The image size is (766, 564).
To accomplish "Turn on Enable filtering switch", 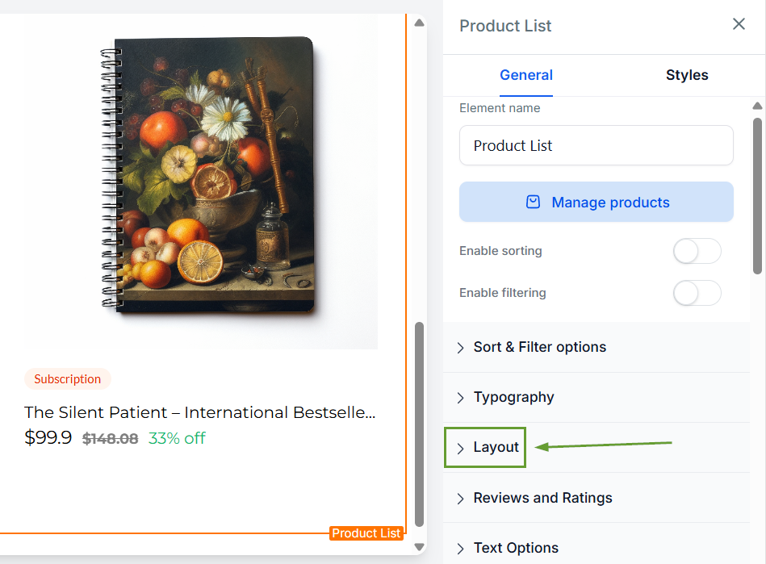I will 697,293.
